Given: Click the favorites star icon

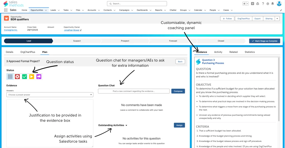Looking at the screenshot, I should [x=244, y=4].
